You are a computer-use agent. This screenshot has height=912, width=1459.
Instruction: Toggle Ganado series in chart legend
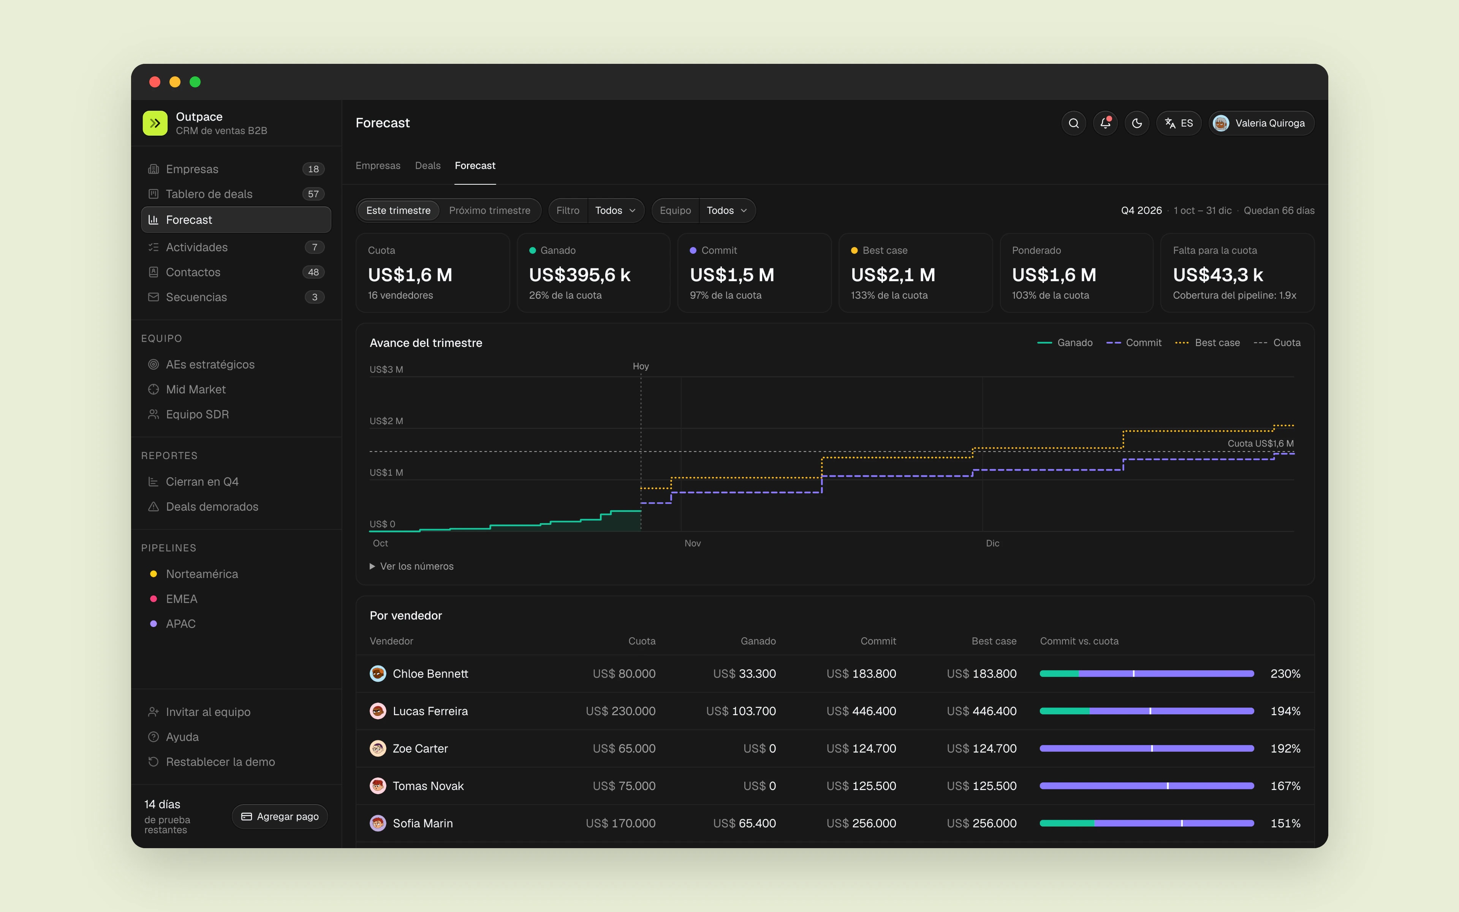1065,343
